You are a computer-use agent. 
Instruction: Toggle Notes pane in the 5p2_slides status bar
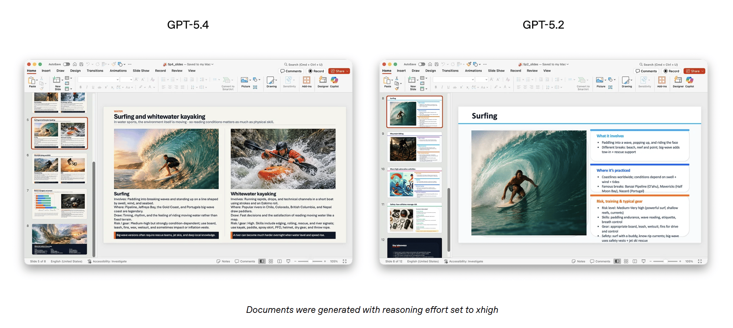pyautogui.click(x=578, y=261)
